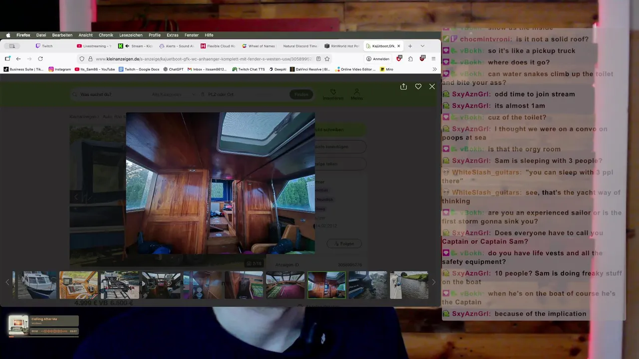Open the Extensions puzzle-piece menu
This screenshot has width=639, height=359.
[410, 59]
